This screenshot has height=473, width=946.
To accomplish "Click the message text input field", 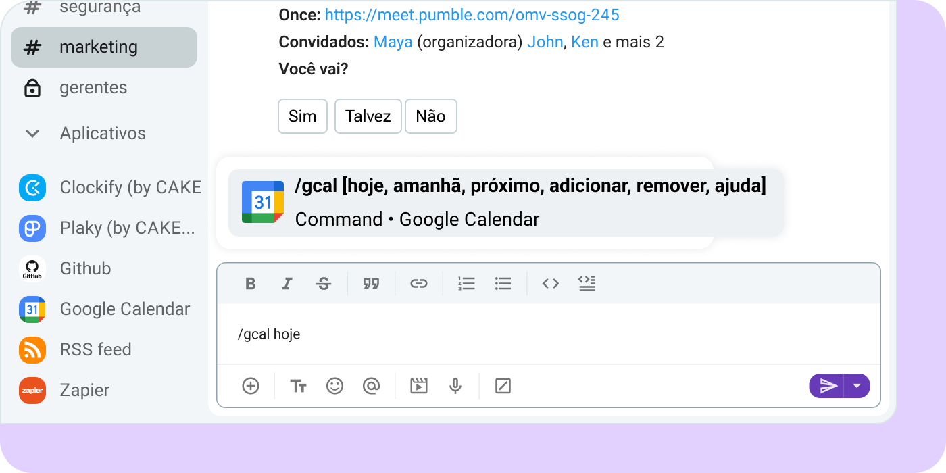I will click(547, 334).
